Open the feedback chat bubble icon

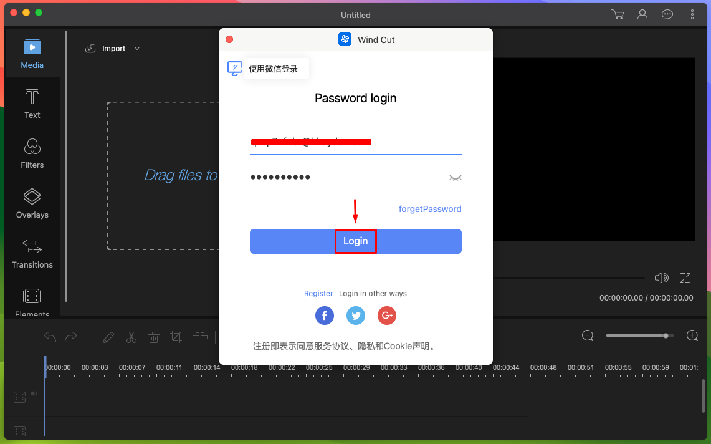click(x=667, y=14)
